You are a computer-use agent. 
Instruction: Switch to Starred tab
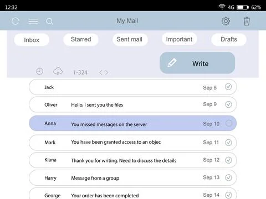coord(81,39)
